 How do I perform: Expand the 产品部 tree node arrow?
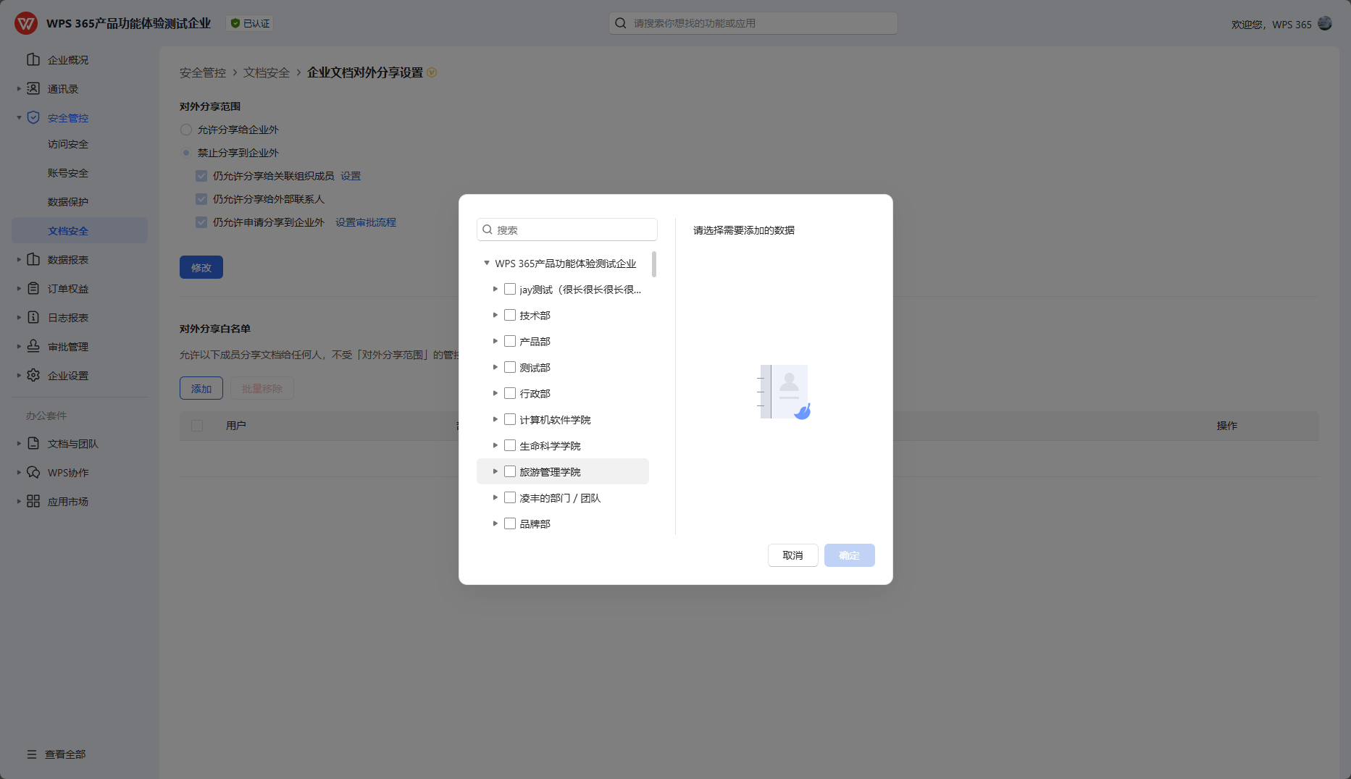[495, 341]
